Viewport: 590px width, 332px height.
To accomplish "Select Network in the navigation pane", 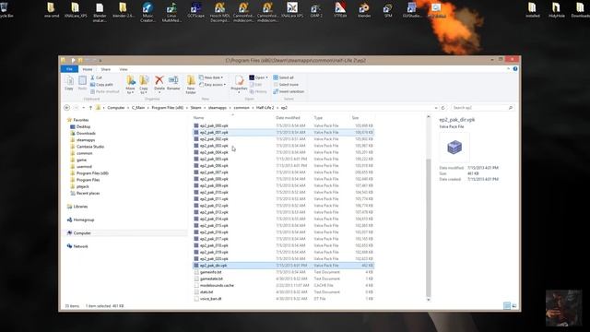I will point(80,246).
